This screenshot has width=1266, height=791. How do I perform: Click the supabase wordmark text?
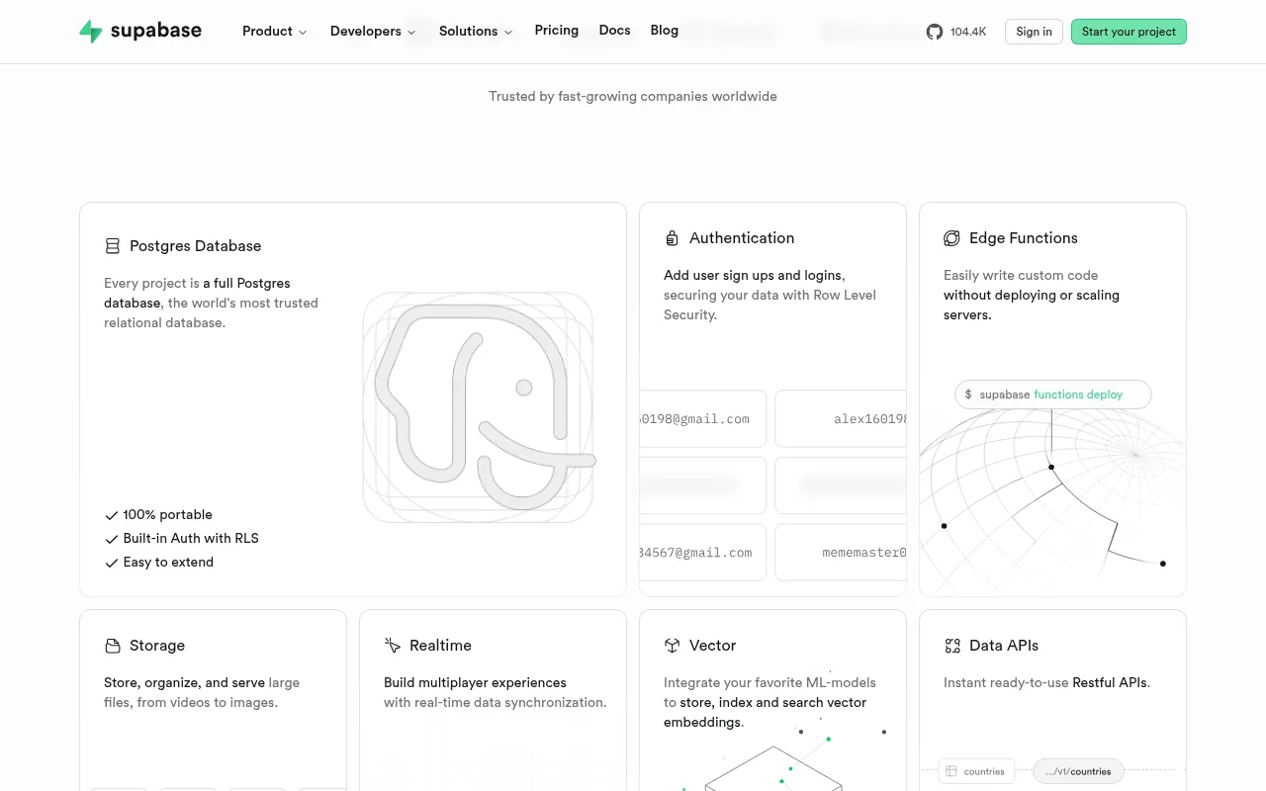point(156,32)
